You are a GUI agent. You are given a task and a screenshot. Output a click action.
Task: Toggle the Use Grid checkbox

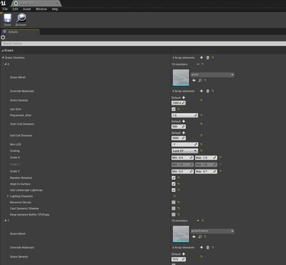[173, 109]
